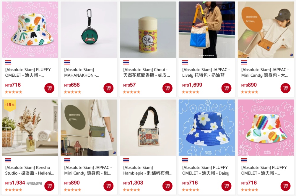The image size is (296, 196).
Task: Open the dried flowers diffuser product photo
Action: 30,128
